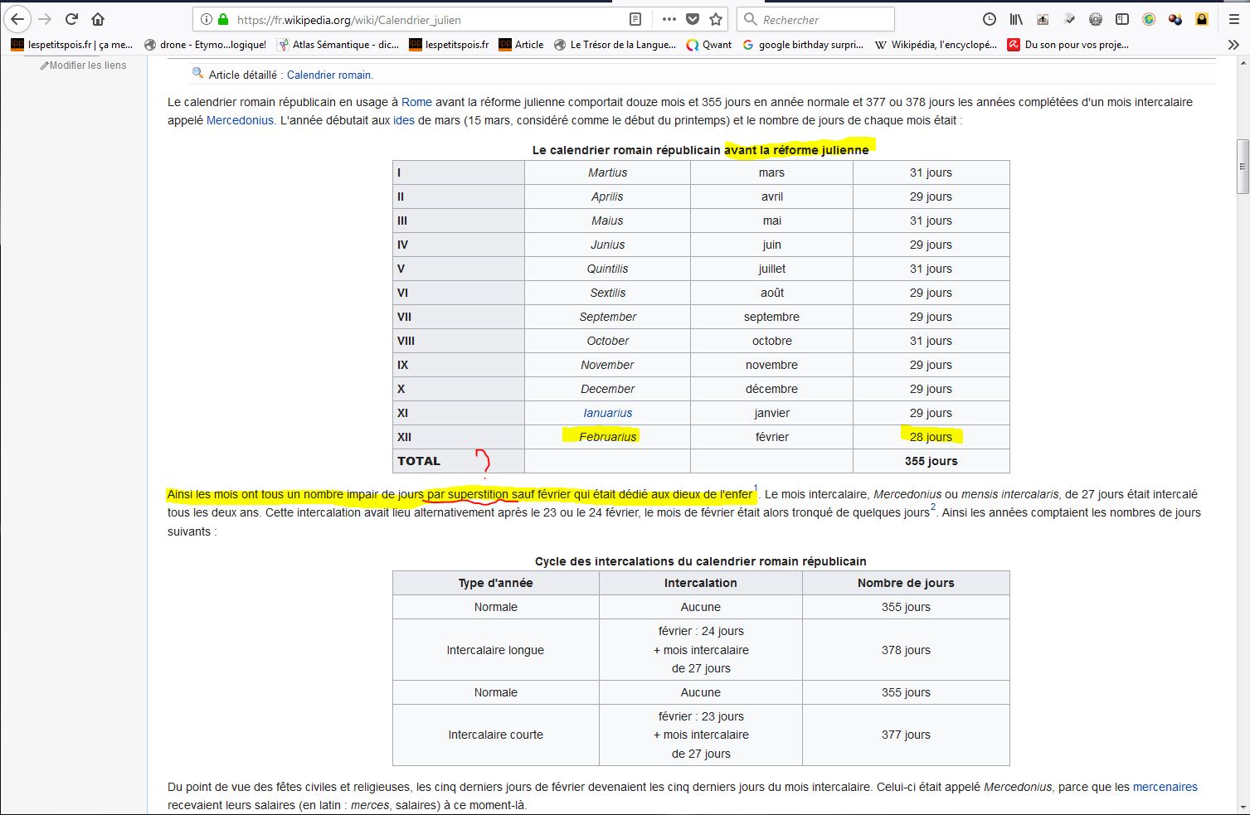Image resolution: width=1250 pixels, height=815 pixels.
Task: Click the 'Ianuarius' link in the table
Action: click(607, 413)
